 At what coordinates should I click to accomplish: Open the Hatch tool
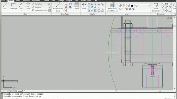coord(77,6)
